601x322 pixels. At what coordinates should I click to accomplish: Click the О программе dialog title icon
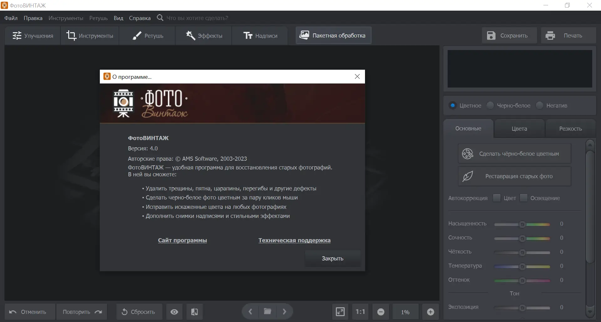point(107,76)
